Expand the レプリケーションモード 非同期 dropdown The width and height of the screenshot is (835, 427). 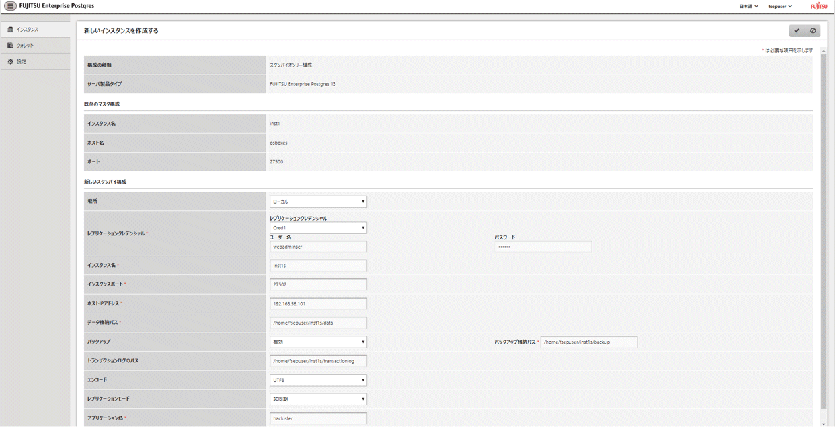coord(318,399)
